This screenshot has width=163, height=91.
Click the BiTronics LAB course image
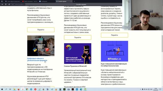coord(114,51)
